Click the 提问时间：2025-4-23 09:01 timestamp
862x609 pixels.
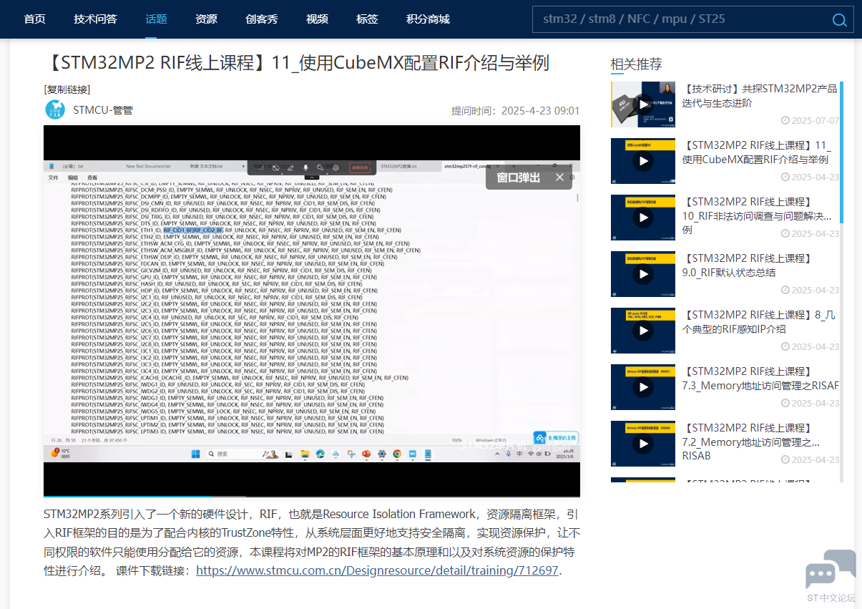pyautogui.click(x=515, y=111)
